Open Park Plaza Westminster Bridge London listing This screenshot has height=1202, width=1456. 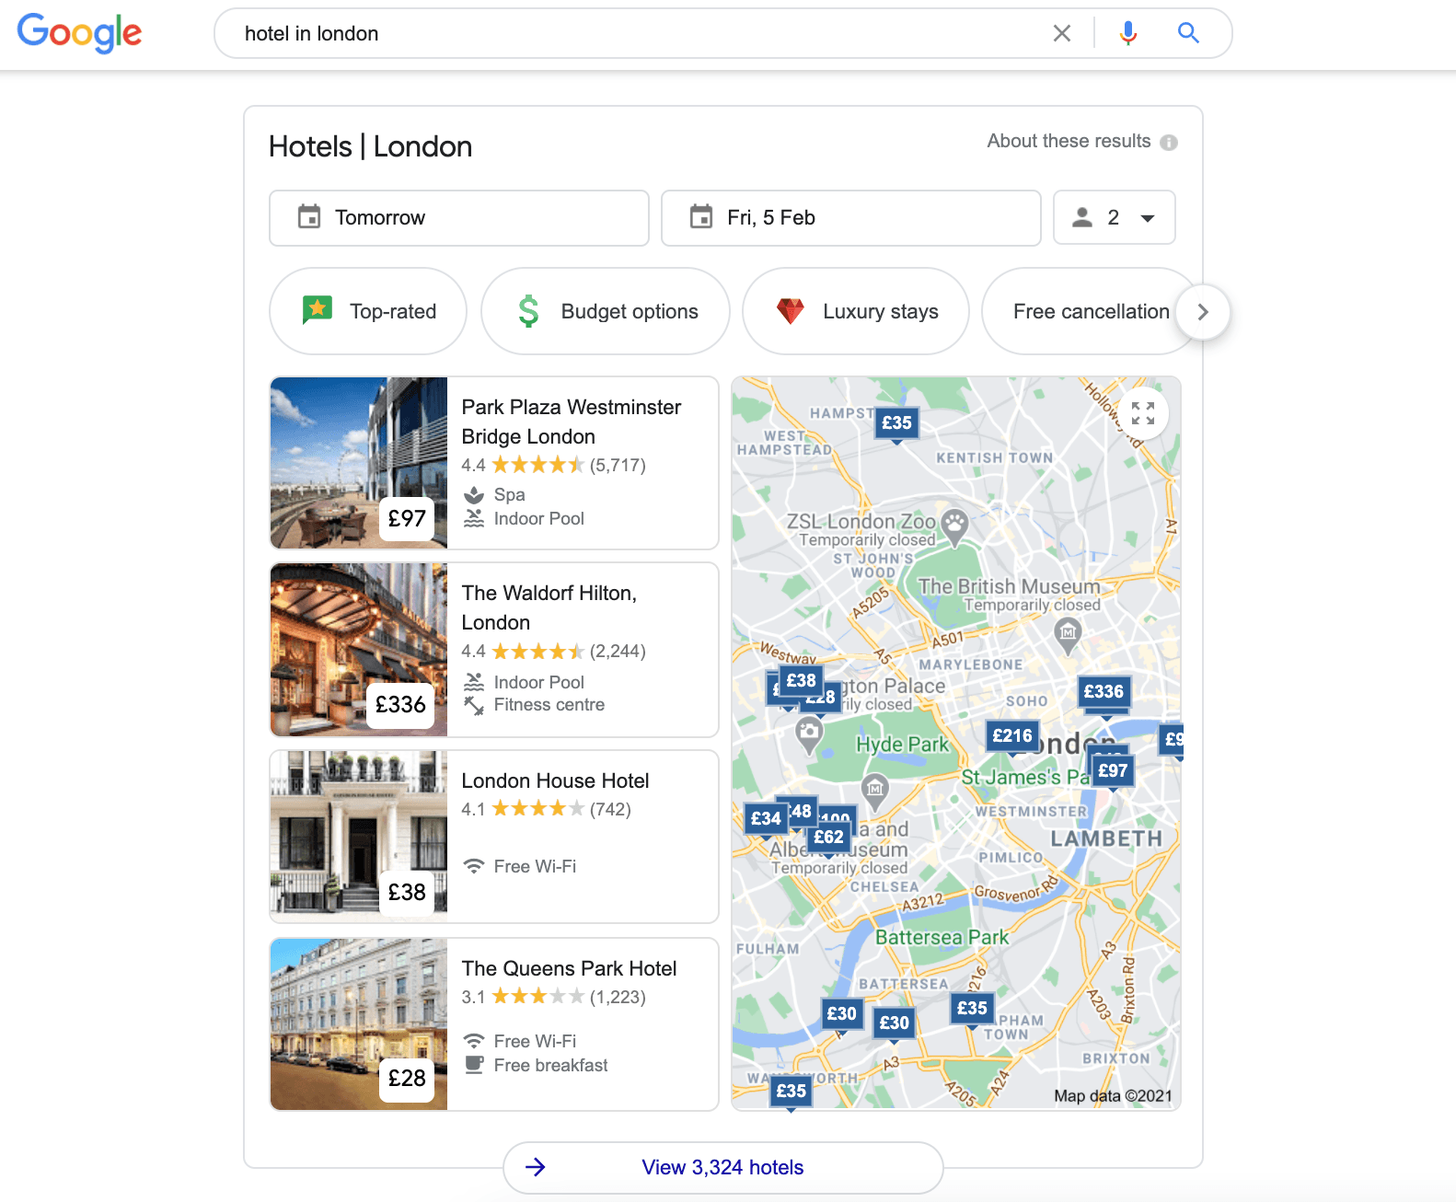(x=571, y=422)
